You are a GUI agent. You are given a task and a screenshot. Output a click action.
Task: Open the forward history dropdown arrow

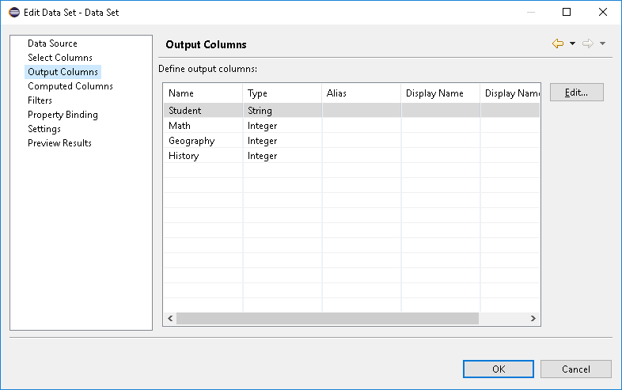click(x=602, y=44)
